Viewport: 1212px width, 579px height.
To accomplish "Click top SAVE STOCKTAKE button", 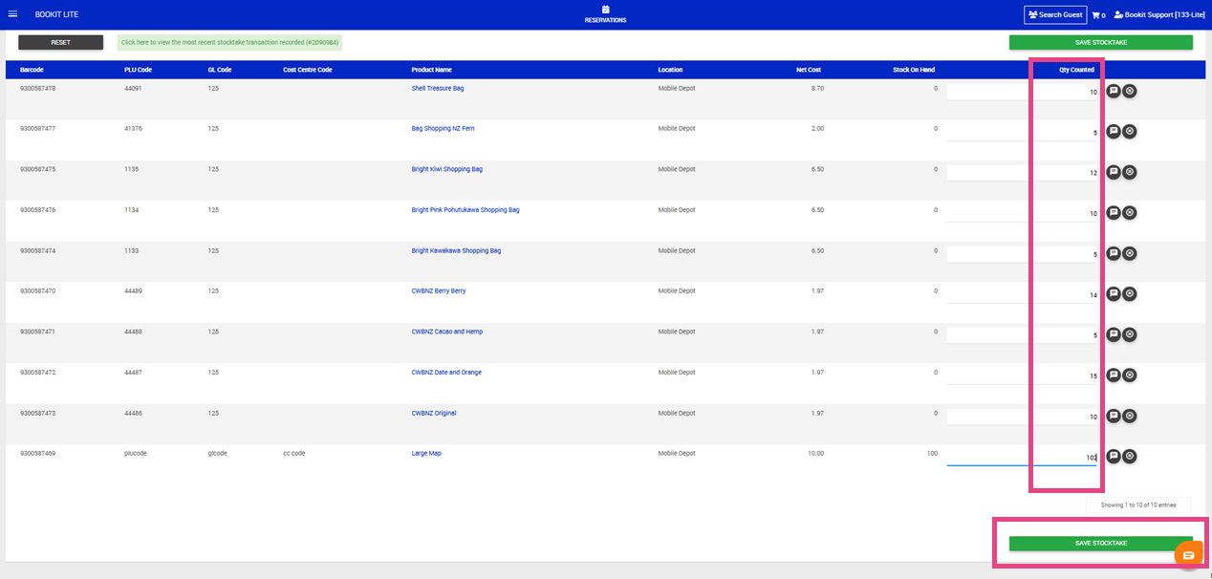I will pyautogui.click(x=1101, y=42).
